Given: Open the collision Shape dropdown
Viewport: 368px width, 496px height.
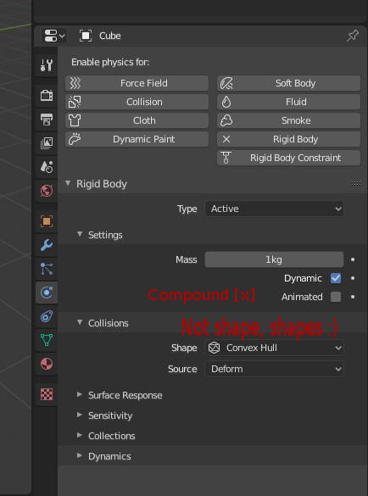Looking at the screenshot, I should 274,348.
